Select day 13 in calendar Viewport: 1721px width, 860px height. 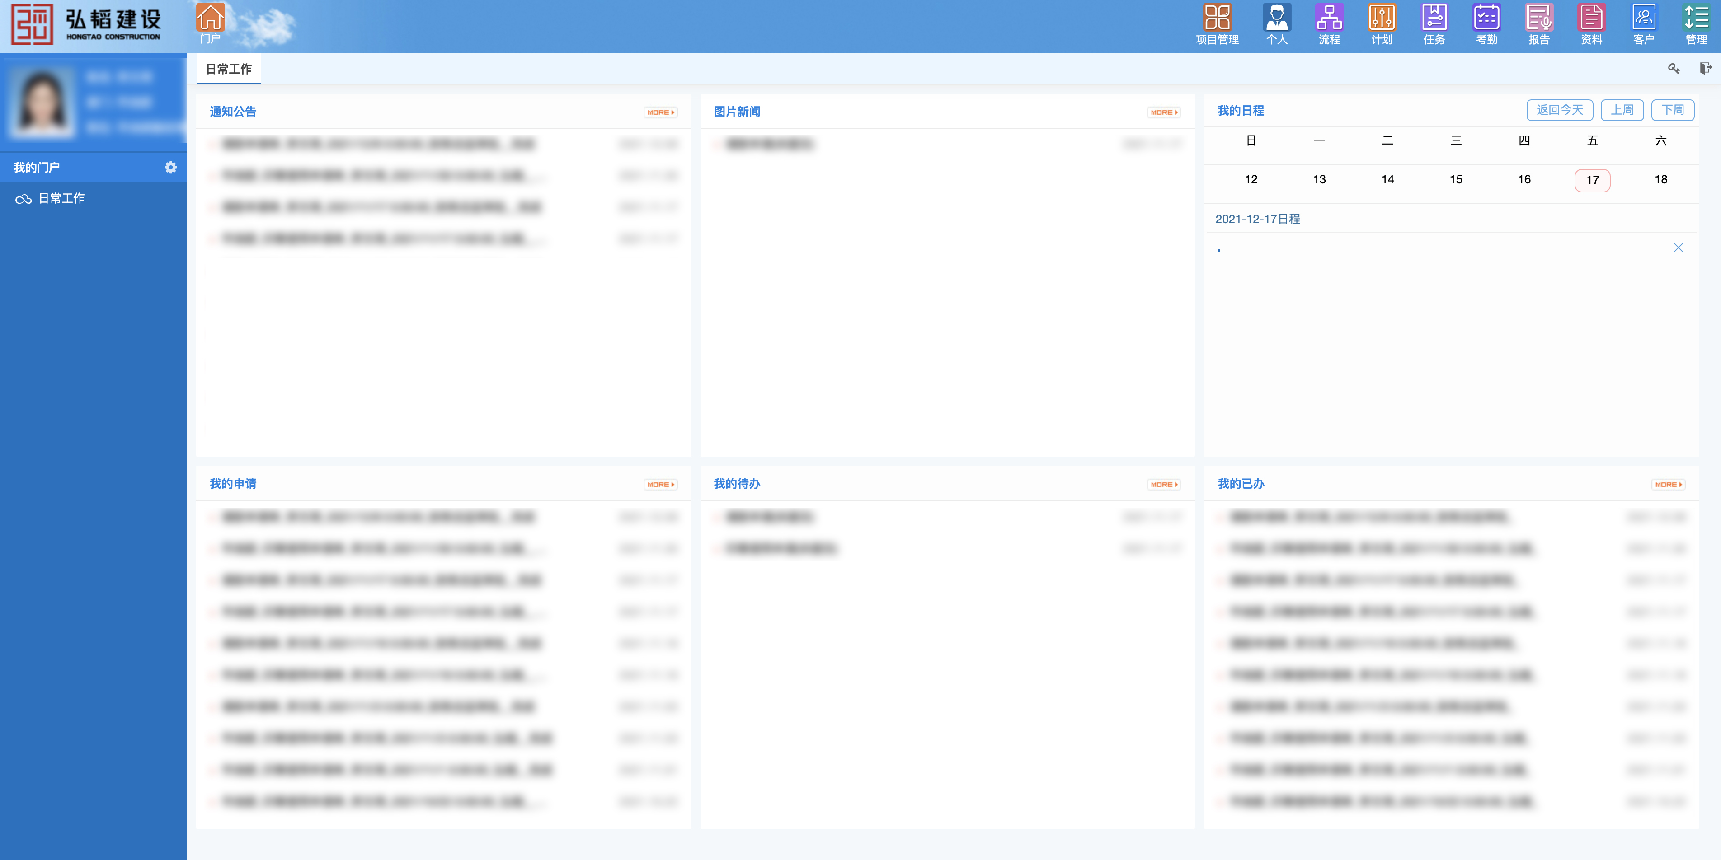tap(1319, 180)
